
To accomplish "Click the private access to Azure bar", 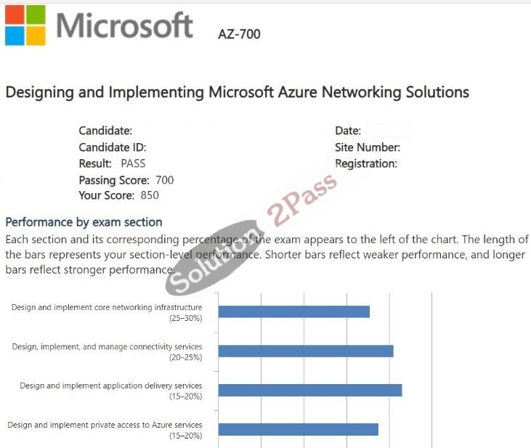I will tap(299, 429).
